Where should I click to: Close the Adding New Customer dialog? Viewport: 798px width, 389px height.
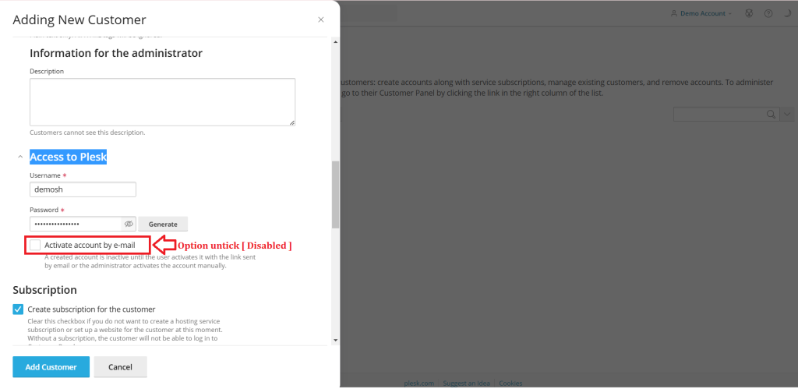(320, 19)
